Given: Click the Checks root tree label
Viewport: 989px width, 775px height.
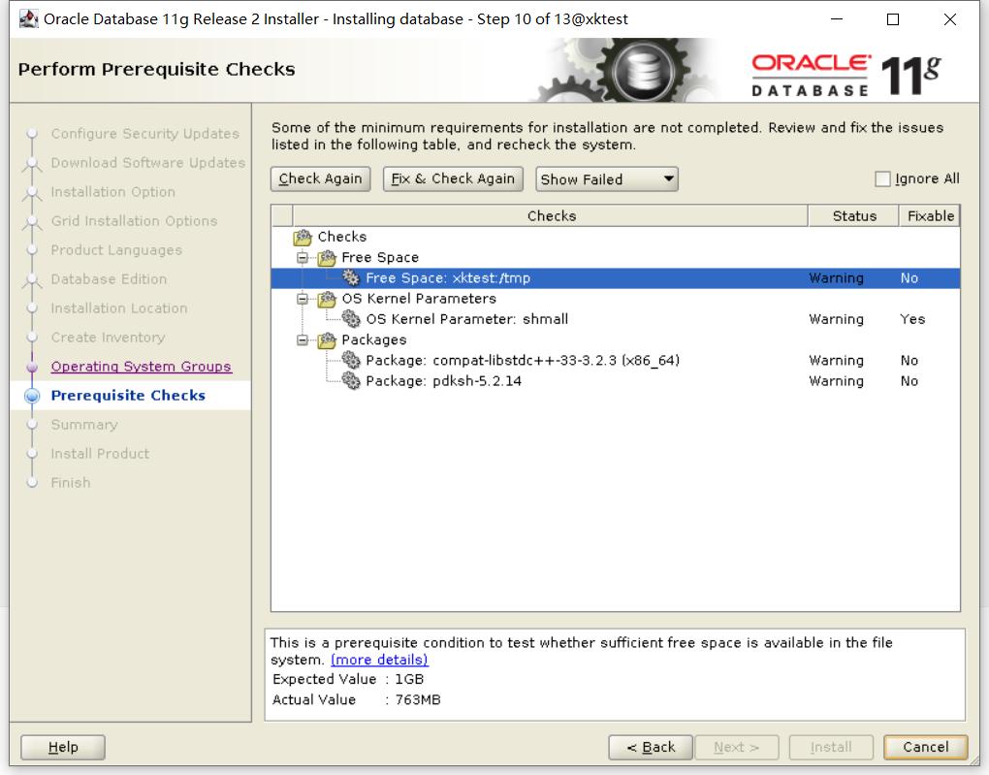Looking at the screenshot, I should click(x=342, y=237).
